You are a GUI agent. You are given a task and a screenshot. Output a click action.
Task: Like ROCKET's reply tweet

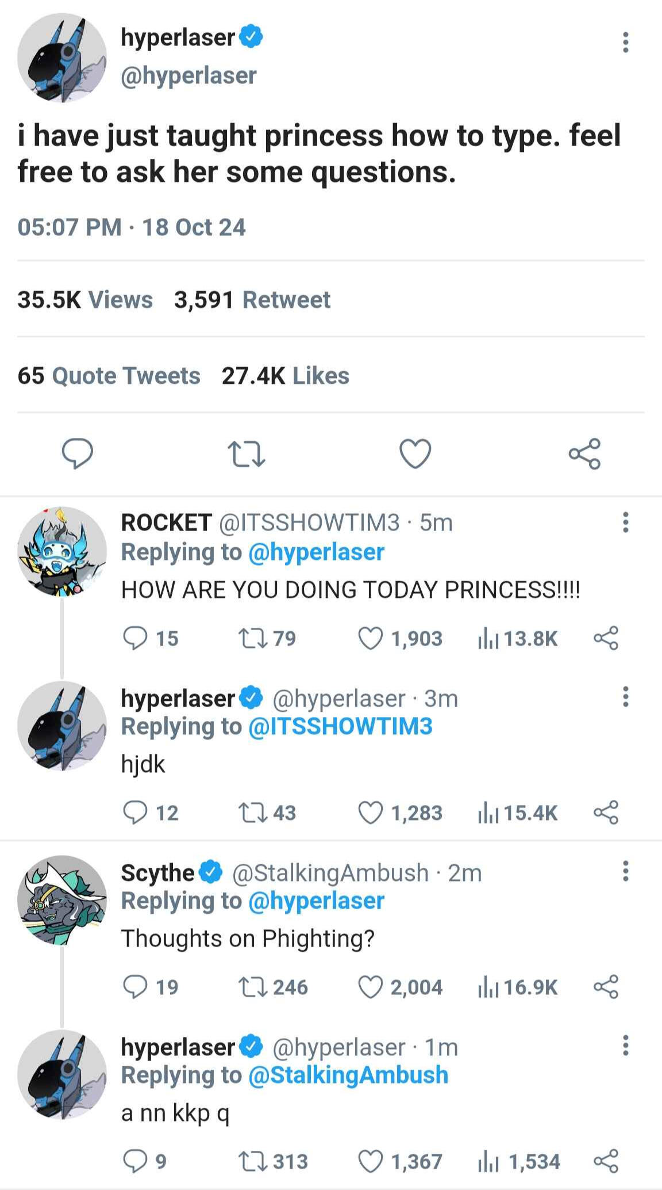pos(371,638)
